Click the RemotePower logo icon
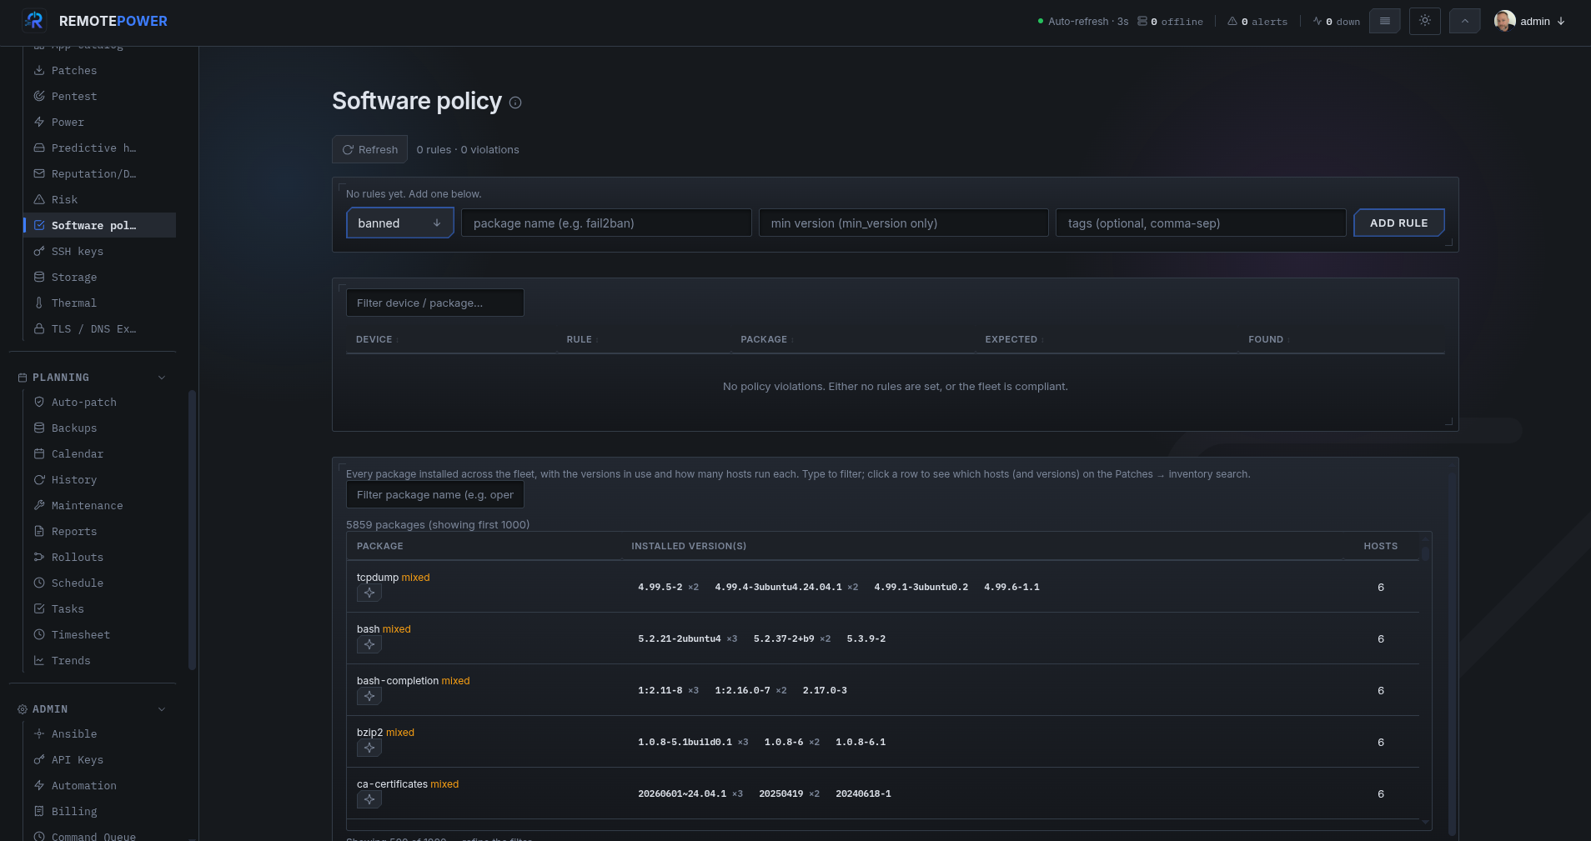Viewport: 1591px width, 841px height. tap(34, 21)
